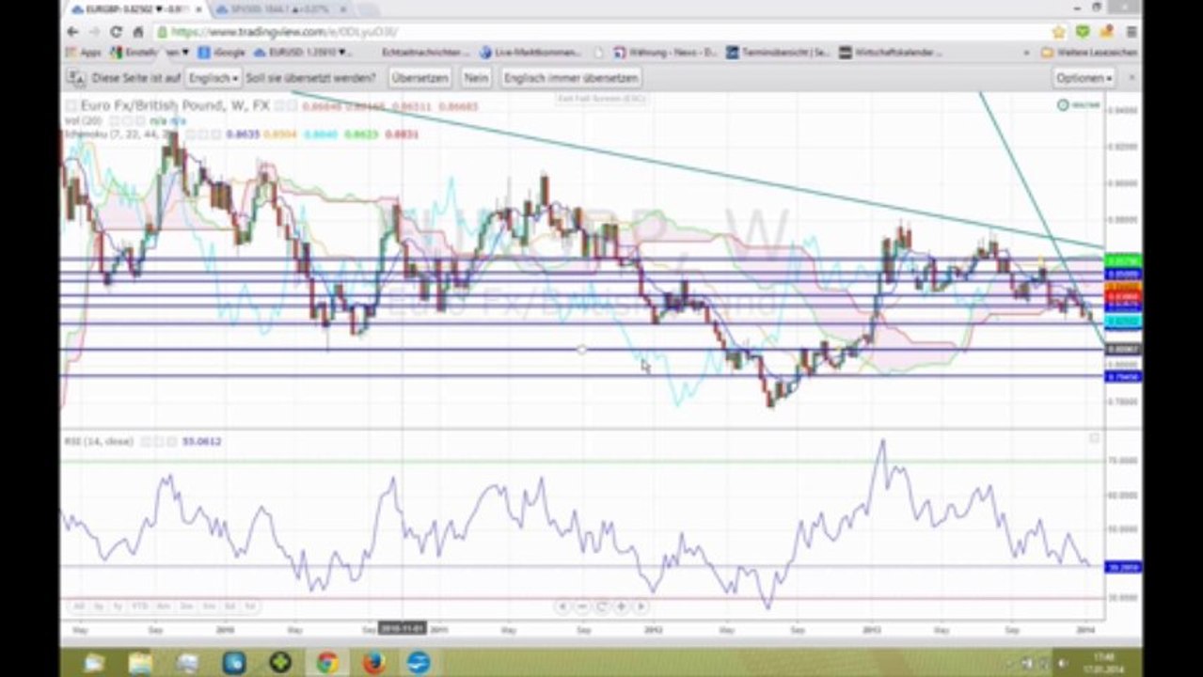Click the real-time status indicator top right of chart
Screen dimensions: 1203x677
point(1077,105)
